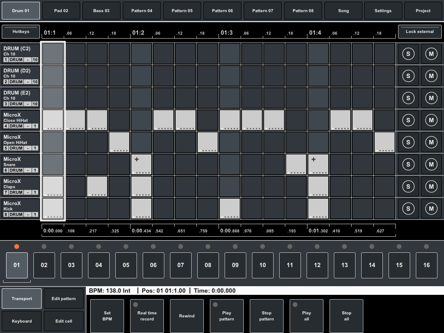444x333 pixels.
Task: Mute the MicroX Open HiHat track
Action: pos(431,142)
